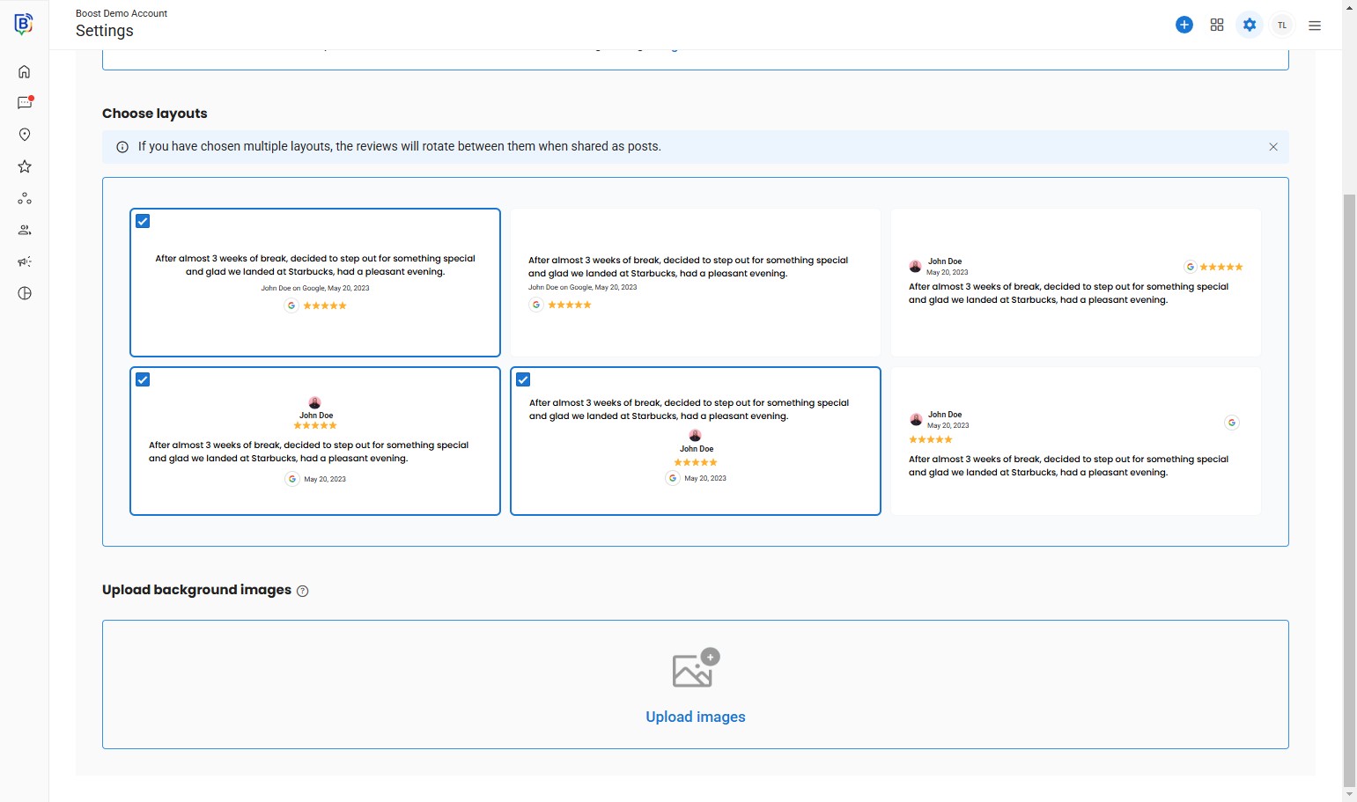
Task: Click help icon beside Upload background images
Action: coord(303,591)
